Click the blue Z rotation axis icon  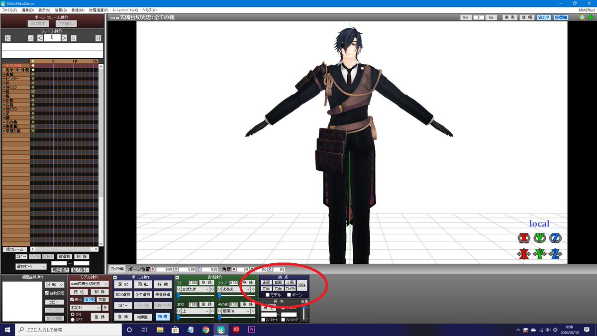[555, 237]
